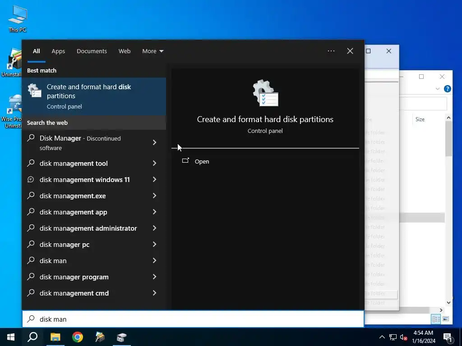
Task: Open the Wise uninstaller taskbar icon
Action: coord(100,337)
